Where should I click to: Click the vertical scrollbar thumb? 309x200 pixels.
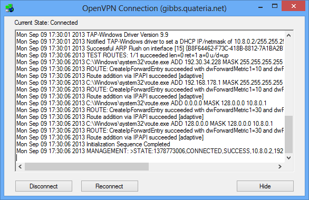[x=289, y=134]
